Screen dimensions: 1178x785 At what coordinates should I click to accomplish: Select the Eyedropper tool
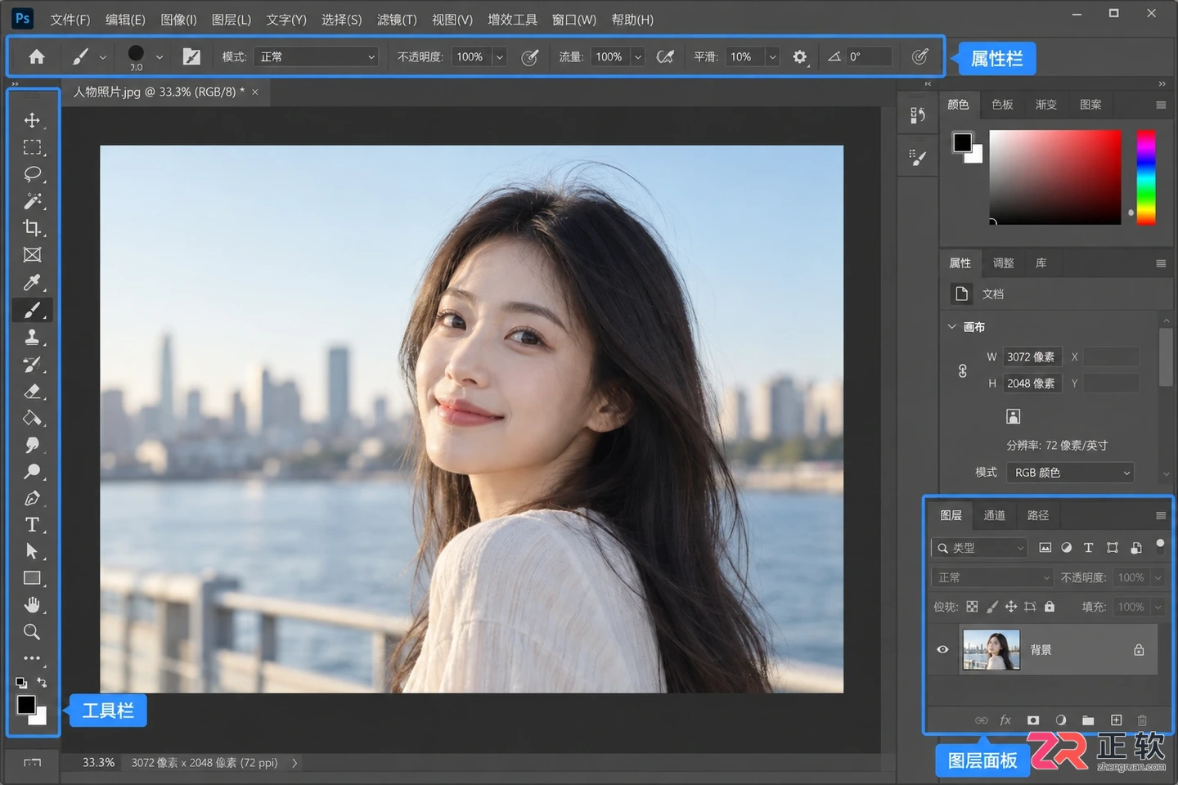click(32, 283)
